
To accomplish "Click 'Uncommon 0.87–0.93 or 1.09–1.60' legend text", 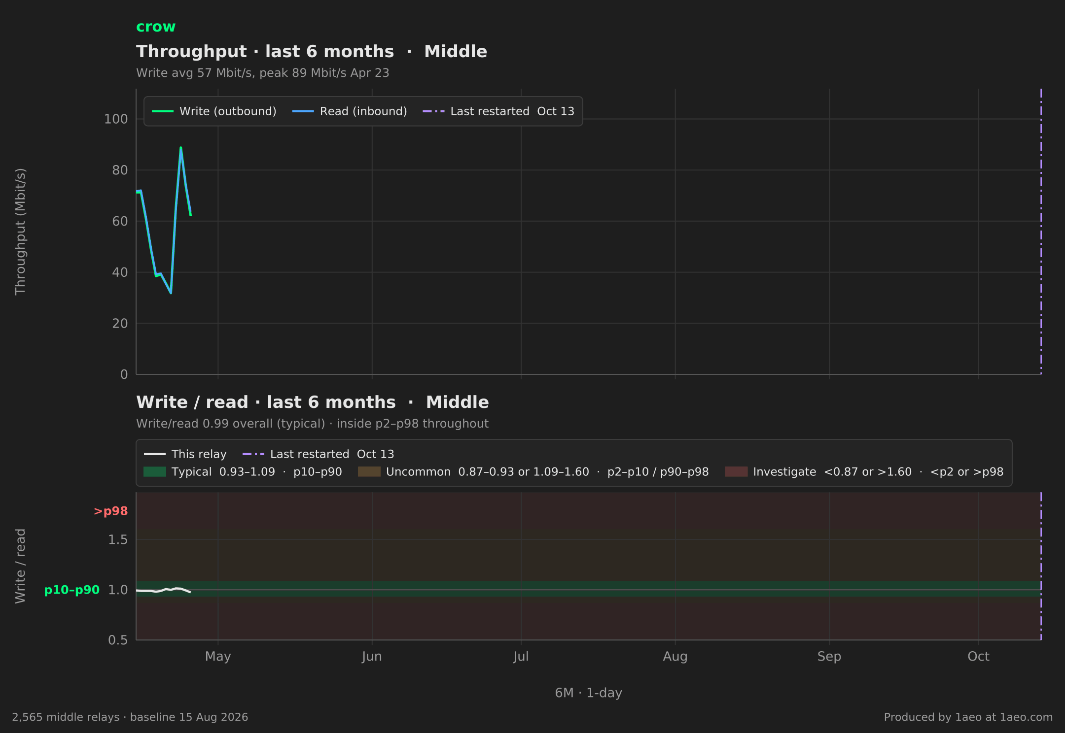I will coord(488,472).
